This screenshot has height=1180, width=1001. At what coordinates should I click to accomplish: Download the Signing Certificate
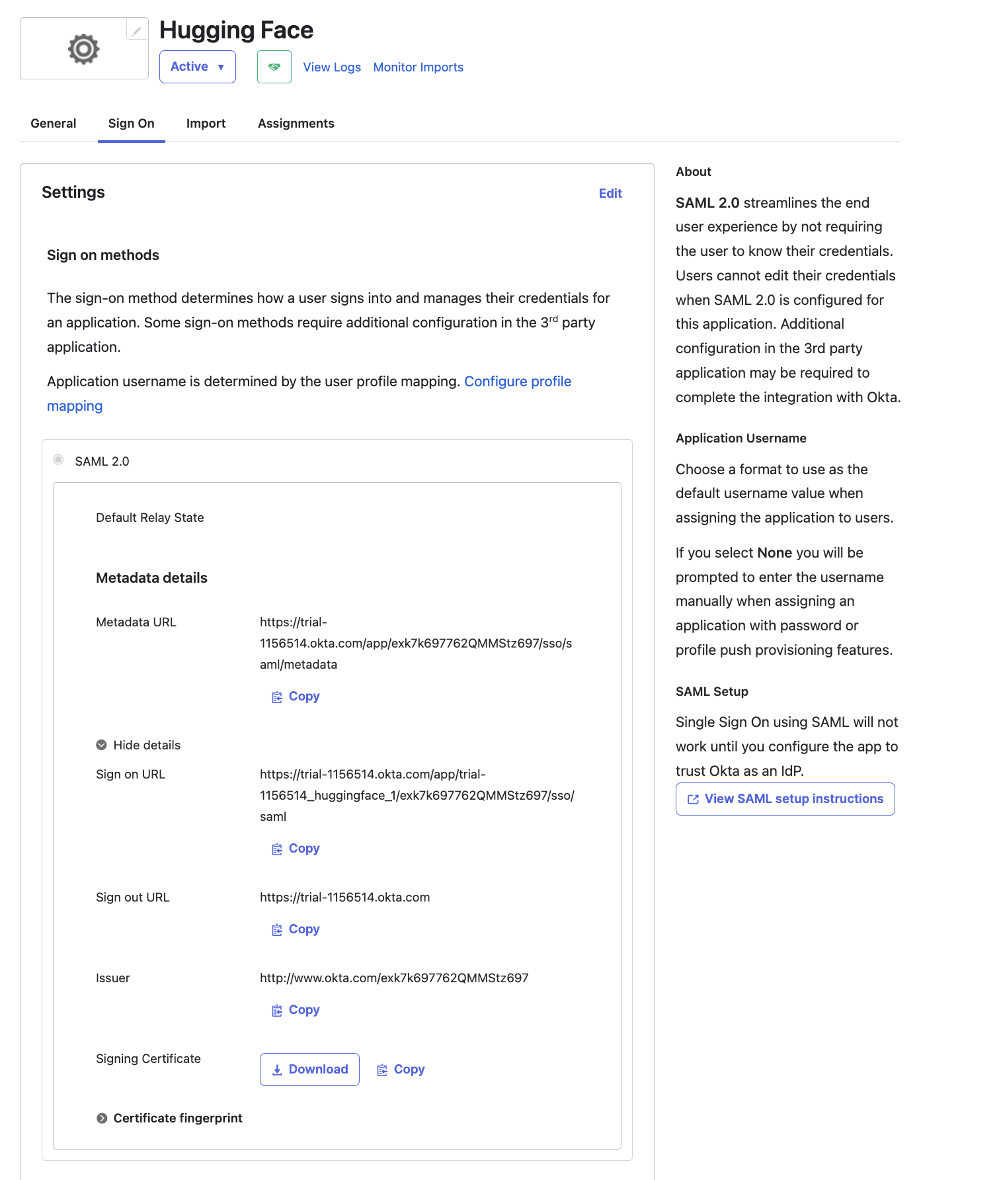(309, 1070)
